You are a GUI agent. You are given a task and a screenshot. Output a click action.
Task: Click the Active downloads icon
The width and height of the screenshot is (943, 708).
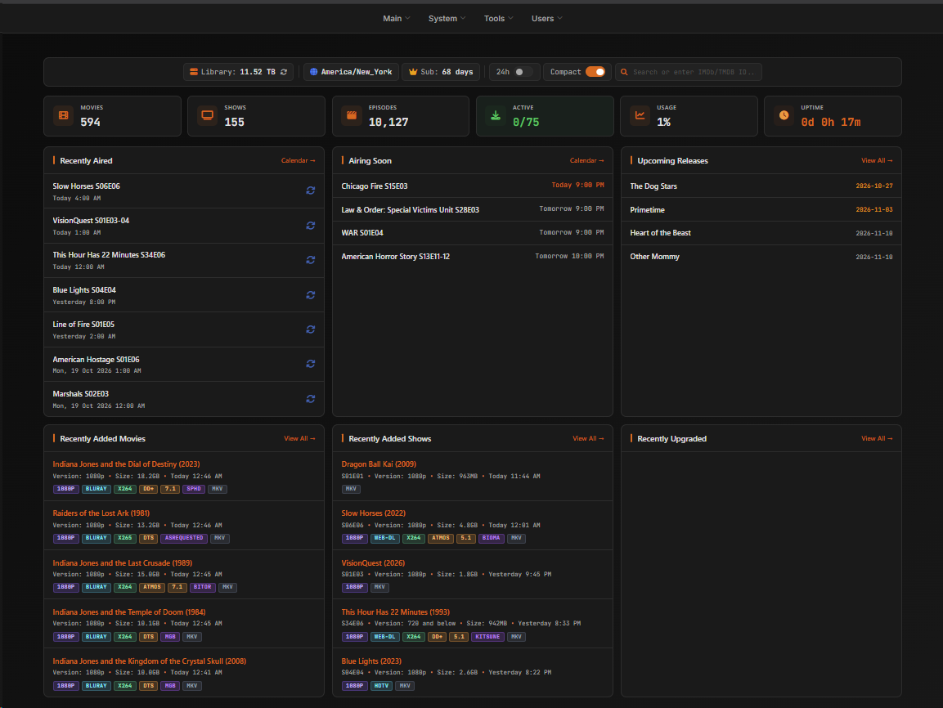(496, 115)
